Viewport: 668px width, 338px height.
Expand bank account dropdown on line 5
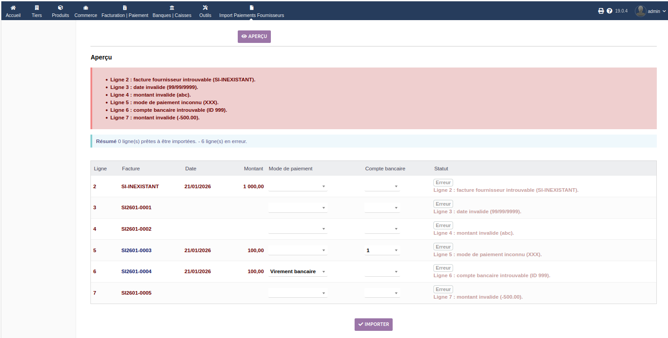382,250
